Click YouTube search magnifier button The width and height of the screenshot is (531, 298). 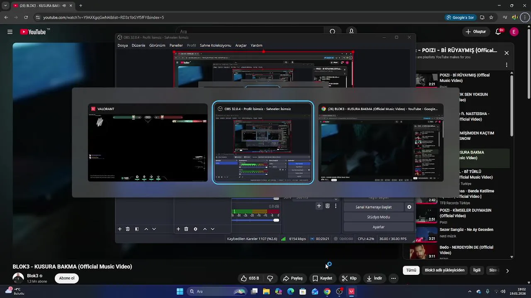pos(332,31)
